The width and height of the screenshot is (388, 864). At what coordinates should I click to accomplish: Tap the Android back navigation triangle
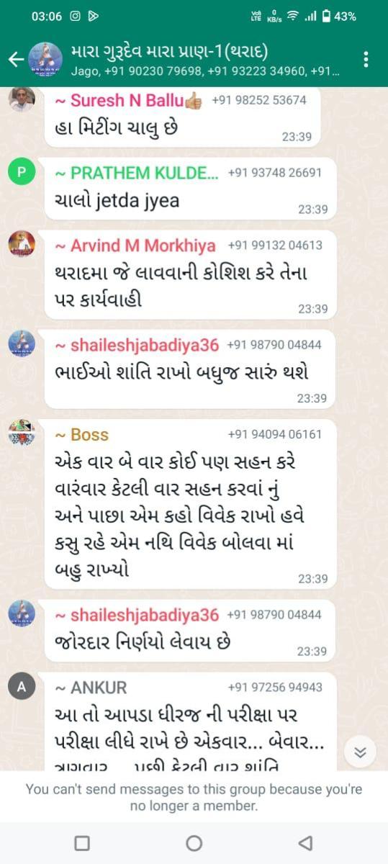pyautogui.click(x=305, y=842)
